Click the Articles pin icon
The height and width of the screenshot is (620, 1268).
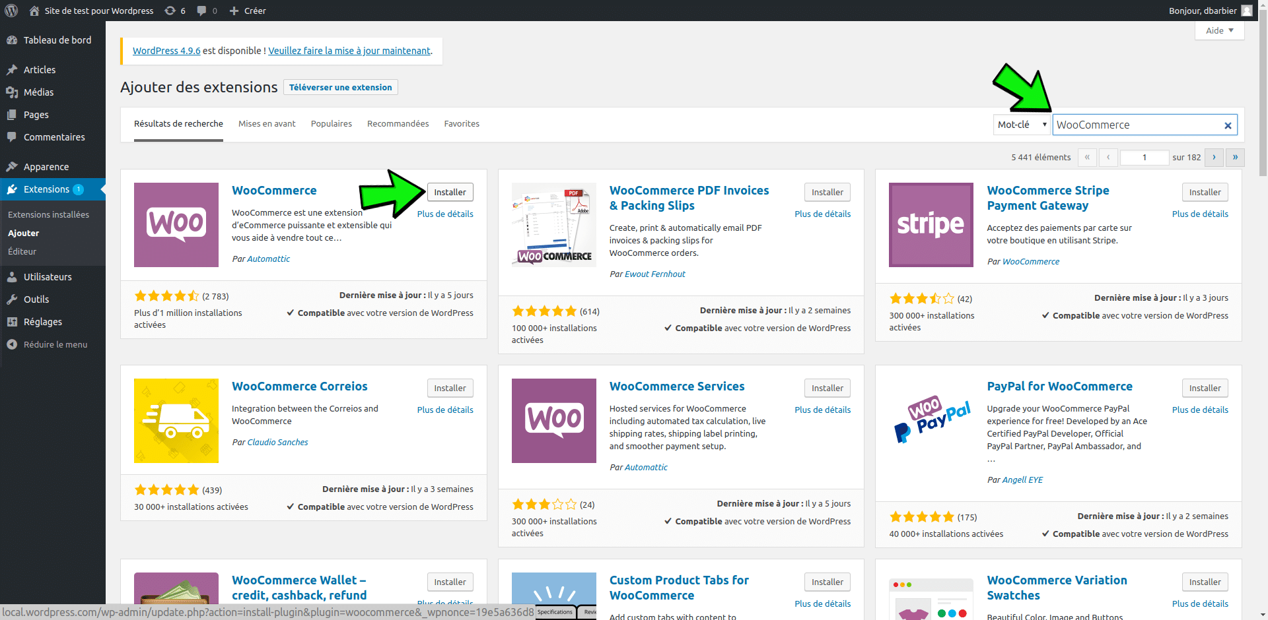click(12, 70)
